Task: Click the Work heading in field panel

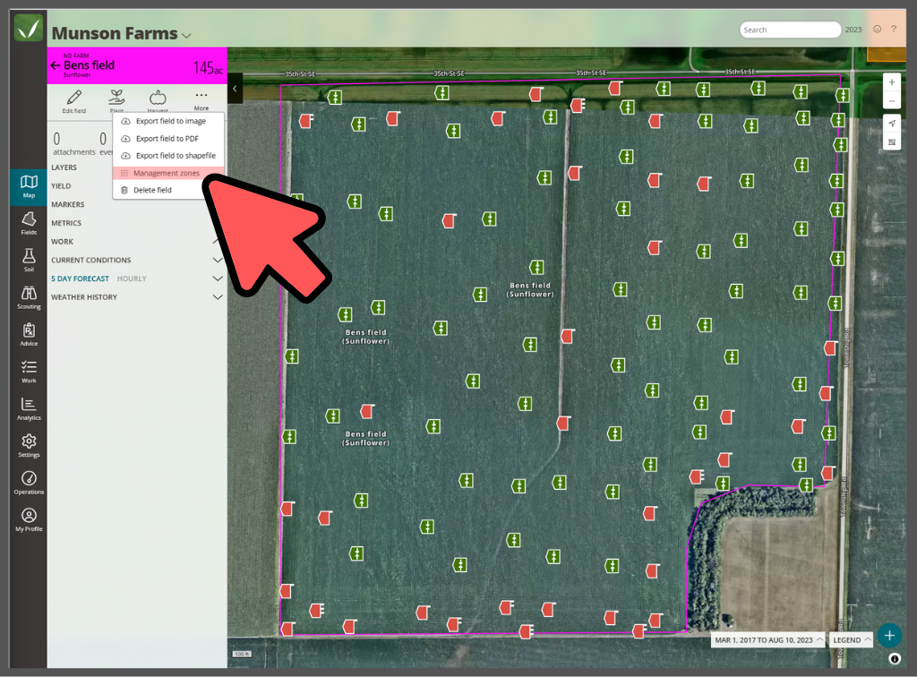Action: point(62,242)
